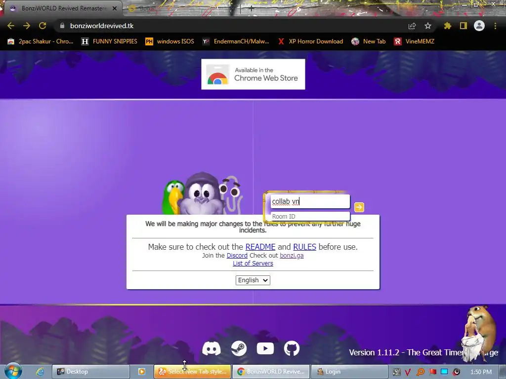Image resolution: width=506 pixels, height=379 pixels.
Task: Click the share page icon in address bar
Action: tap(412, 26)
